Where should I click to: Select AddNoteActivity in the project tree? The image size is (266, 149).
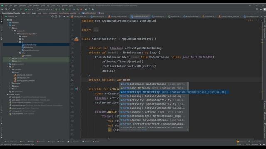[30, 45]
